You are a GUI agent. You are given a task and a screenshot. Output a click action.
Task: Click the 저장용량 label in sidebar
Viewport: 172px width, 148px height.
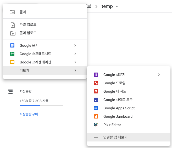point(25,91)
